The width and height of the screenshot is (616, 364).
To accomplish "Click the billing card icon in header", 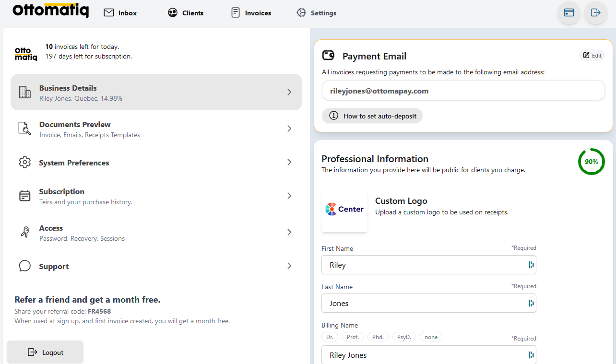I will coord(569,13).
